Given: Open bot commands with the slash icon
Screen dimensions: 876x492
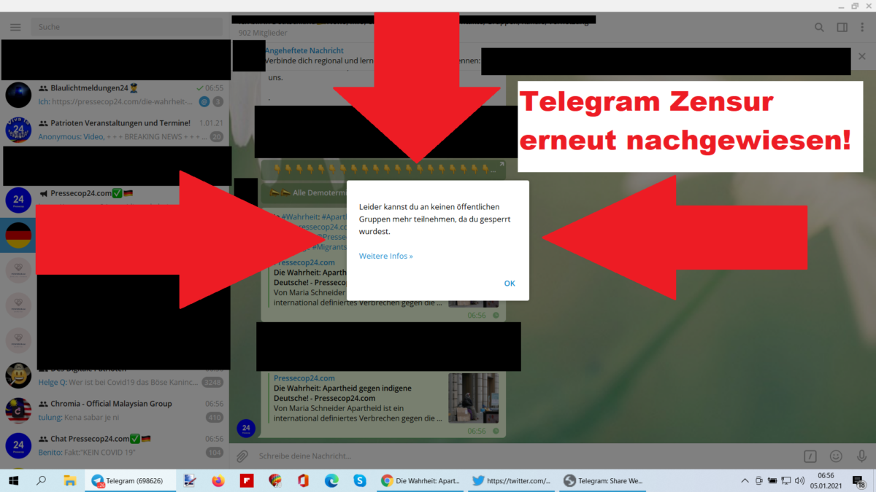Looking at the screenshot, I should (810, 456).
